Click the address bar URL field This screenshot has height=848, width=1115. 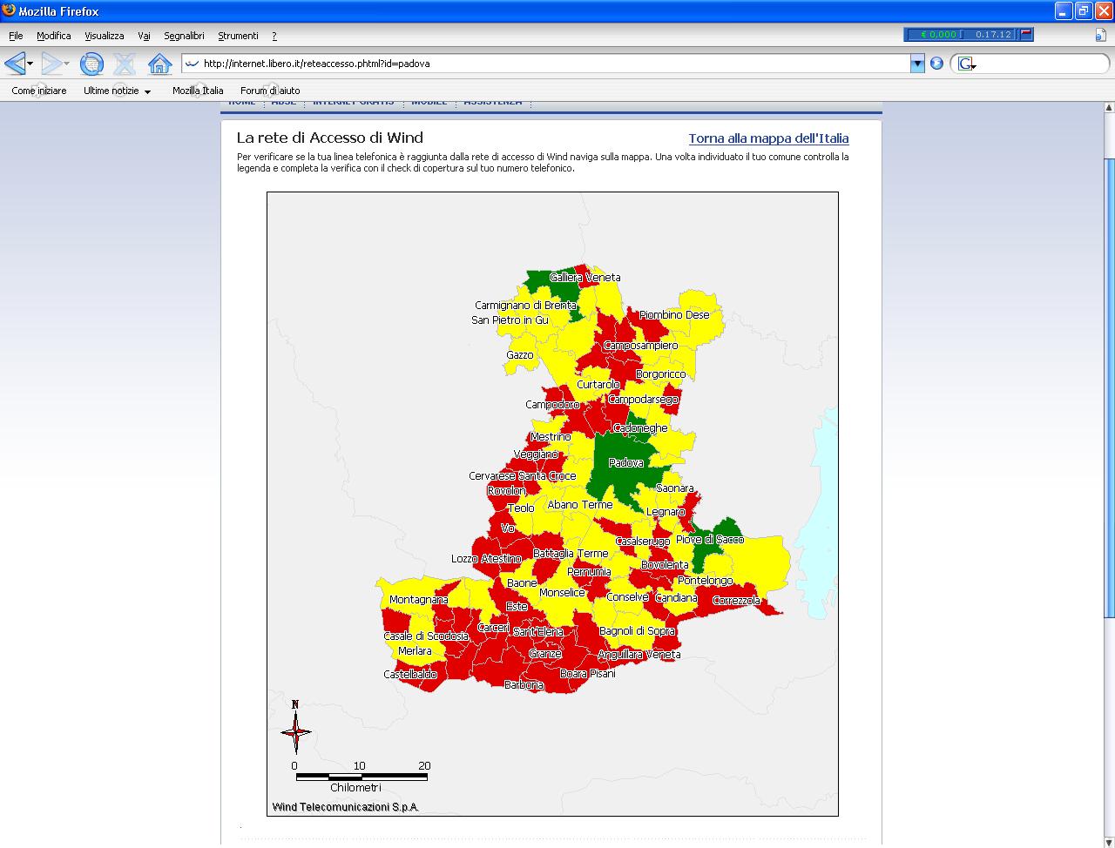pyautogui.click(x=553, y=64)
